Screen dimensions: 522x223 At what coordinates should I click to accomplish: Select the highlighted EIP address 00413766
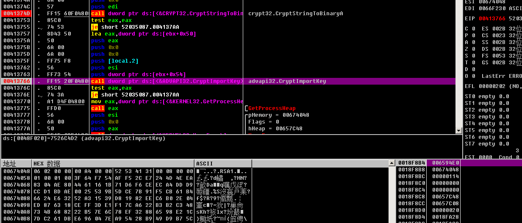16,81
